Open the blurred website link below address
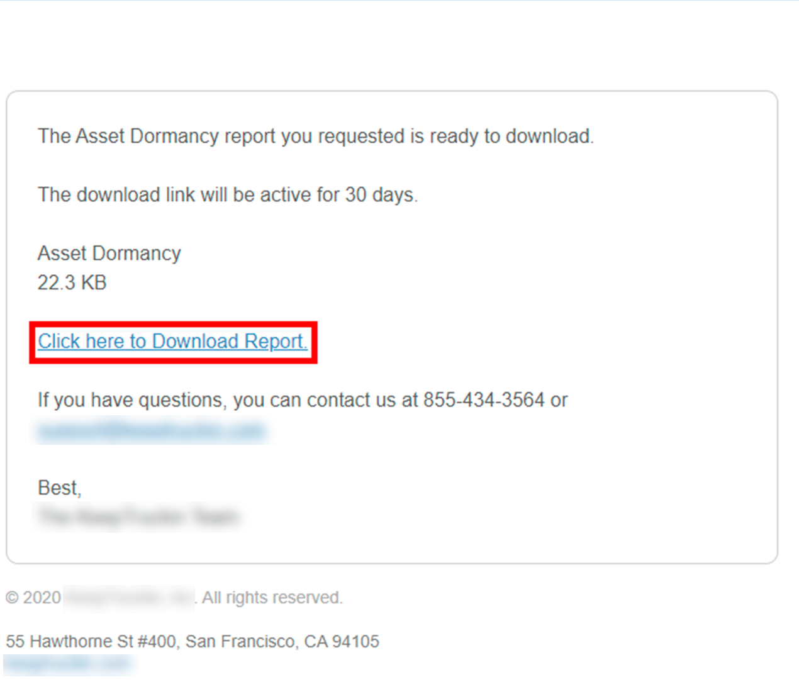Screen dimensions: 799x687 click(x=69, y=664)
